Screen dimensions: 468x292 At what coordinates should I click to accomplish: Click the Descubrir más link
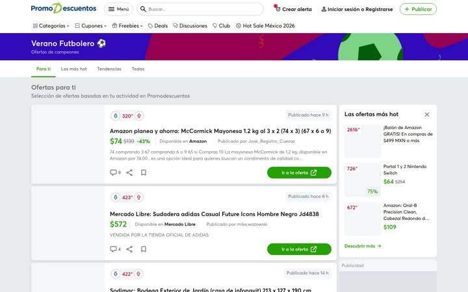(363, 246)
